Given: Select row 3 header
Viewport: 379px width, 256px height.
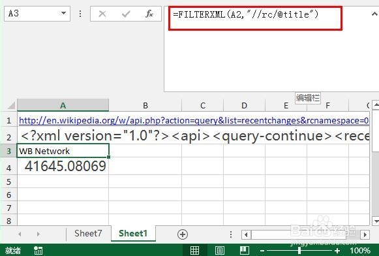Looking at the screenshot, I should click(9, 151).
